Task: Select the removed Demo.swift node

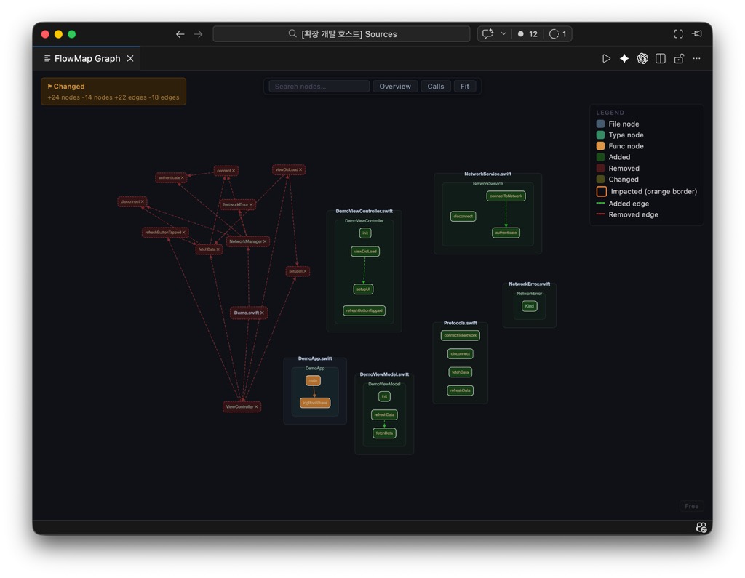Action: [x=249, y=313]
